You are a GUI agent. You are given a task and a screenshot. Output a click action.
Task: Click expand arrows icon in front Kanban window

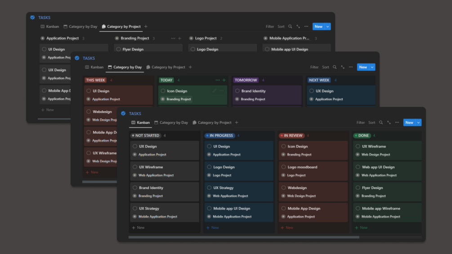pos(389,122)
